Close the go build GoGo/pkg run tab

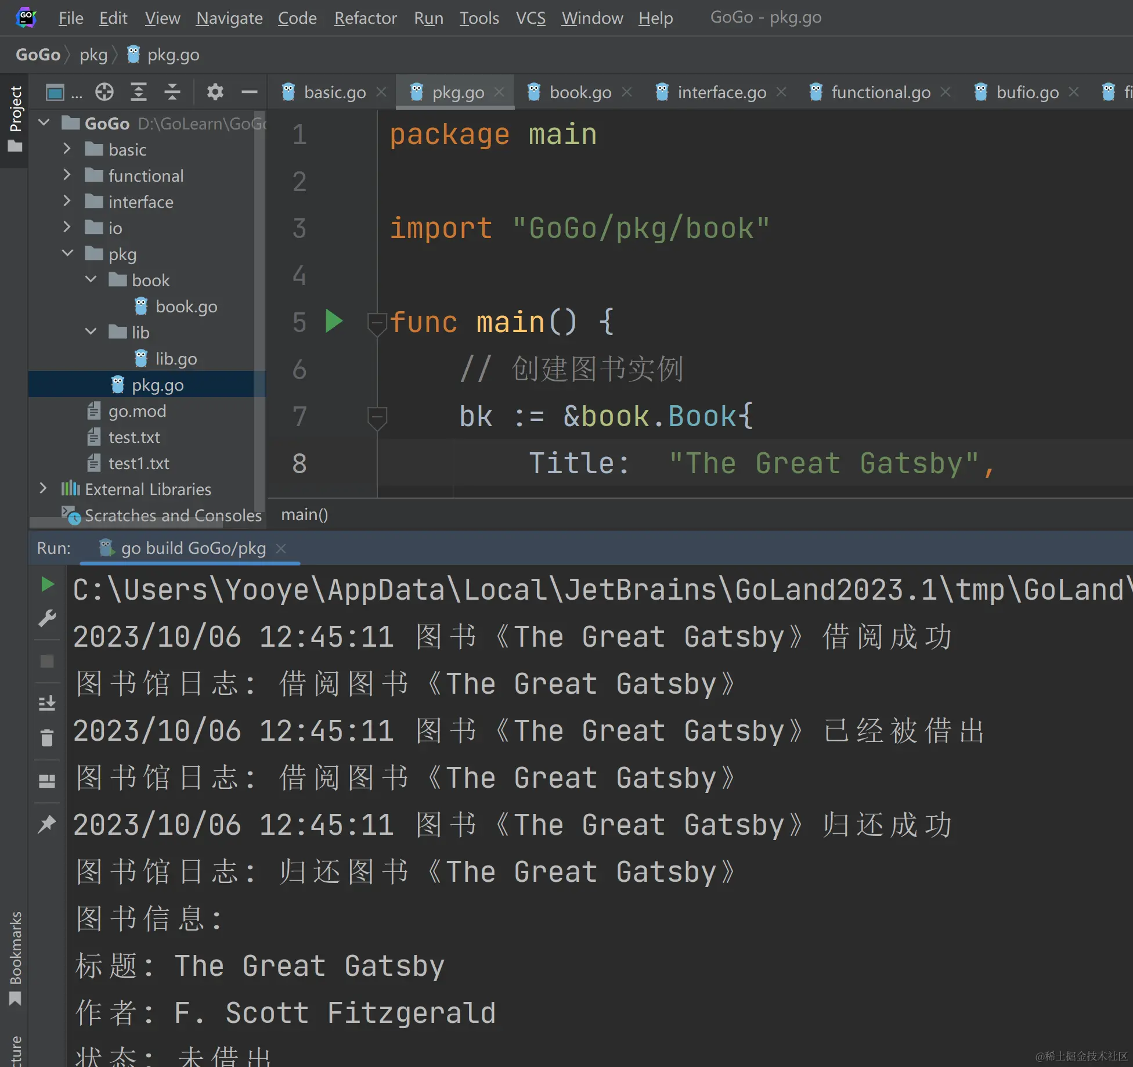(281, 548)
